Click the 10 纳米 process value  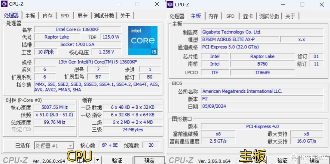46,52
